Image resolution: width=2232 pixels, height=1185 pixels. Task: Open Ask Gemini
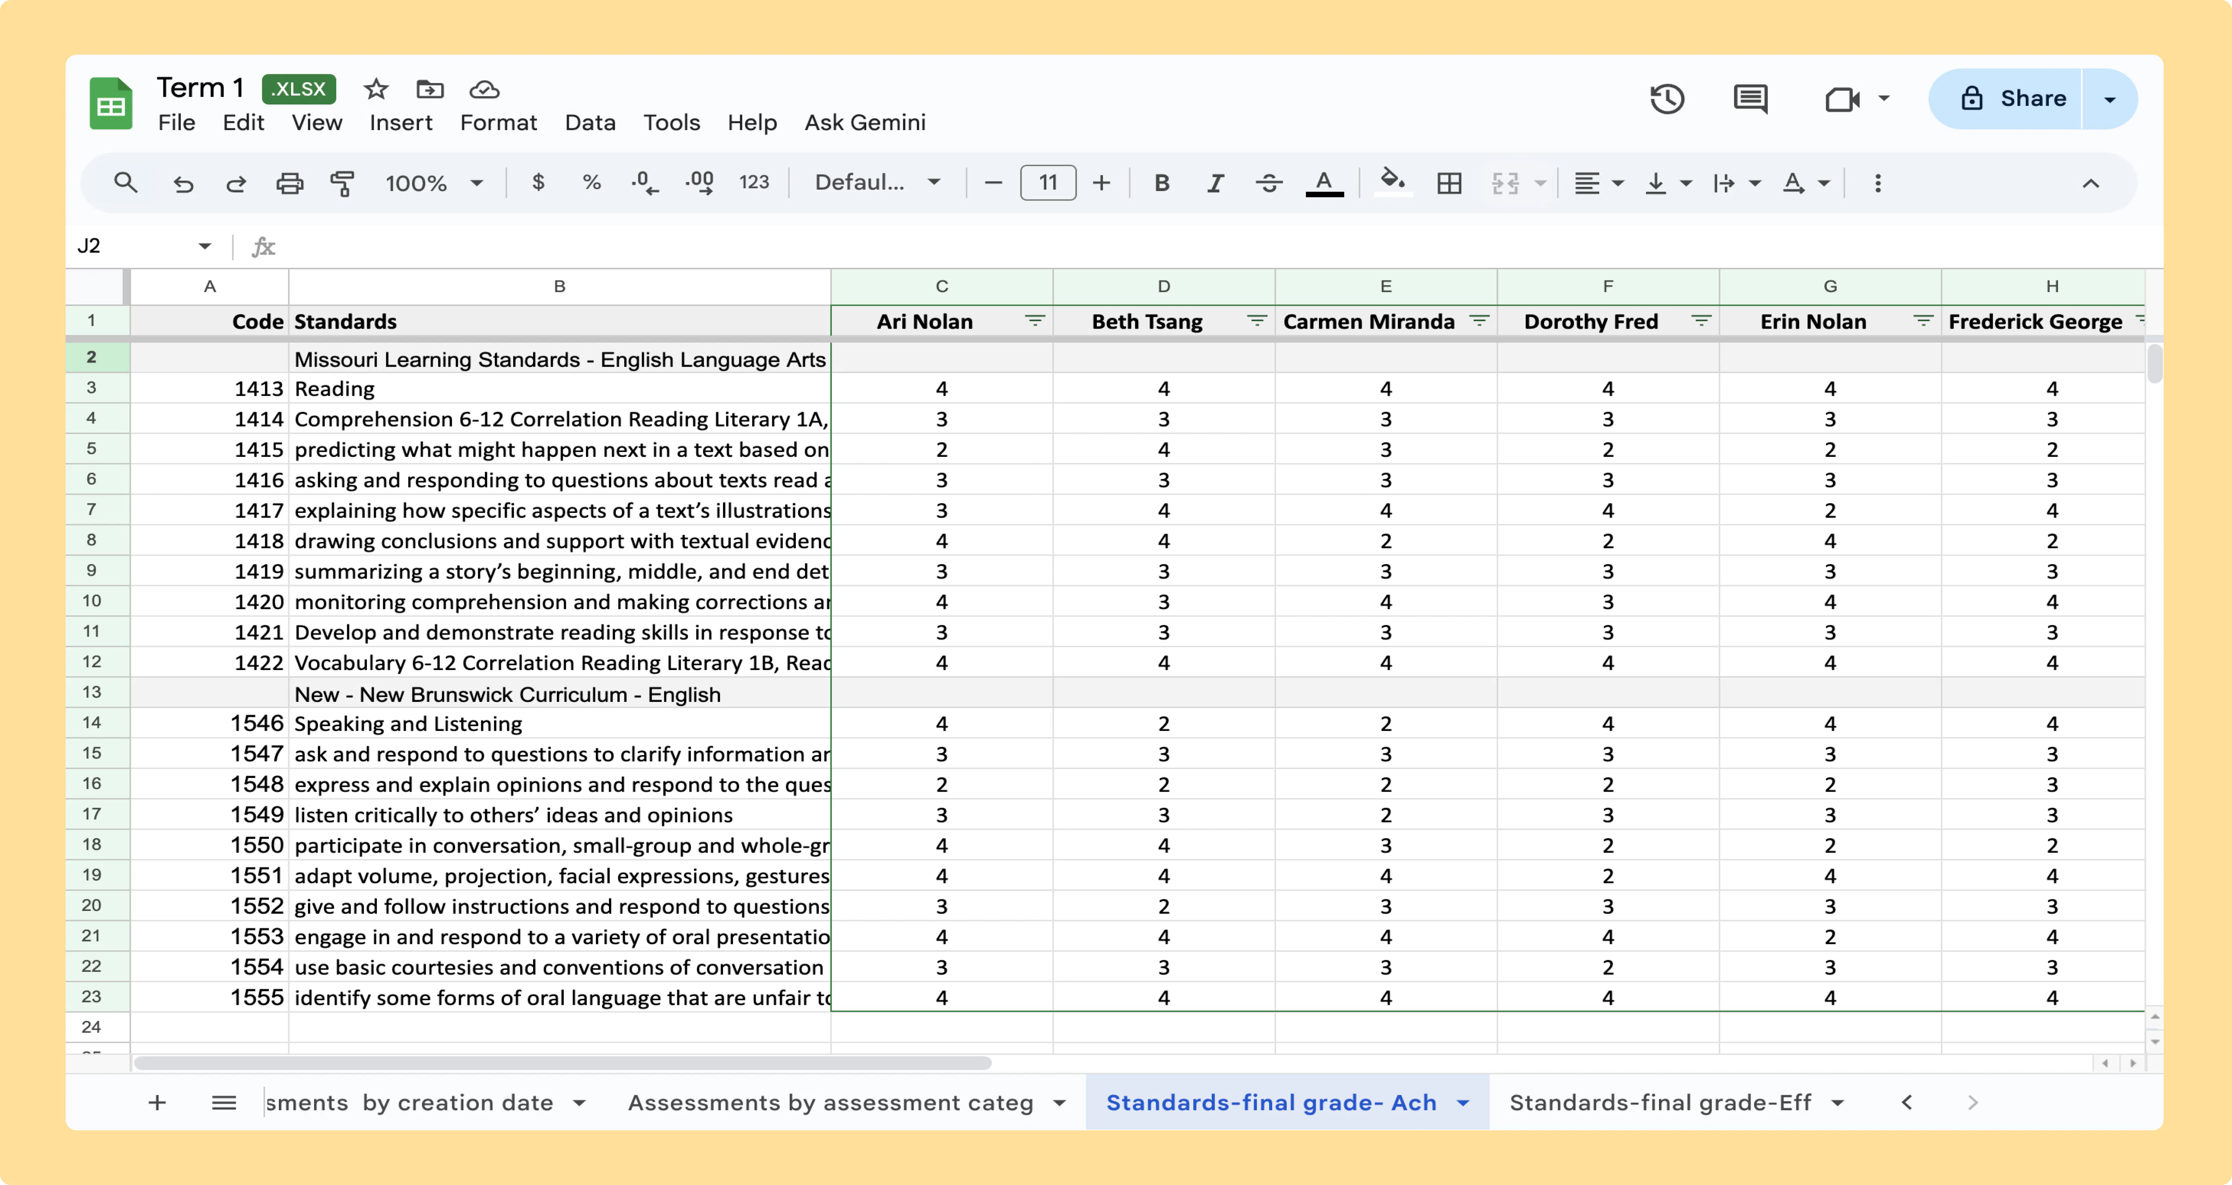[x=865, y=123]
